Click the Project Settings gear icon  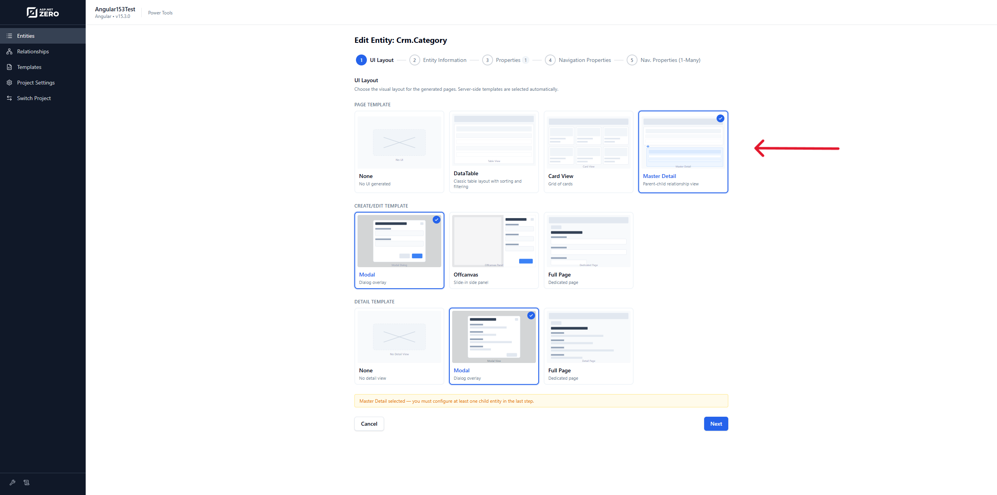point(9,83)
